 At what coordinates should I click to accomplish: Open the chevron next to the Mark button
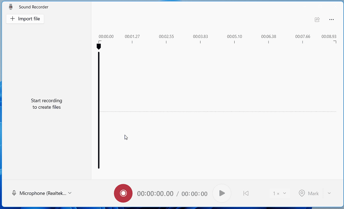coord(329,193)
